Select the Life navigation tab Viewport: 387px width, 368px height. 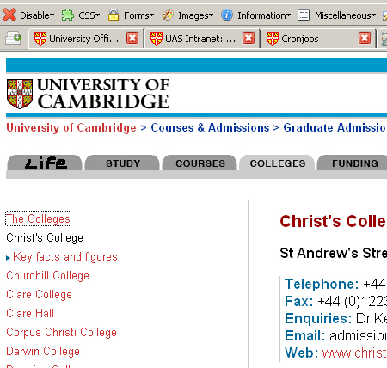click(x=45, y=163)
